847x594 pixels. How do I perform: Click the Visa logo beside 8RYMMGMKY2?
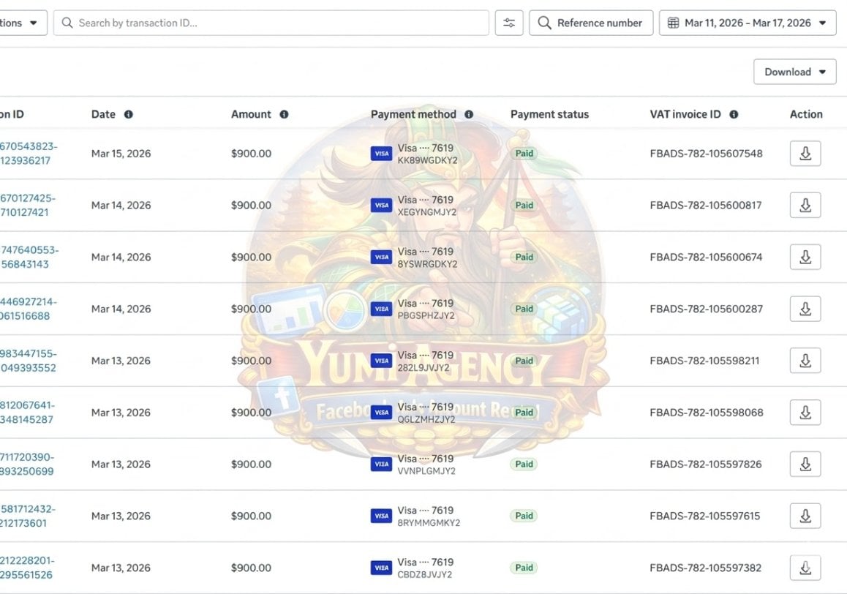381,516
